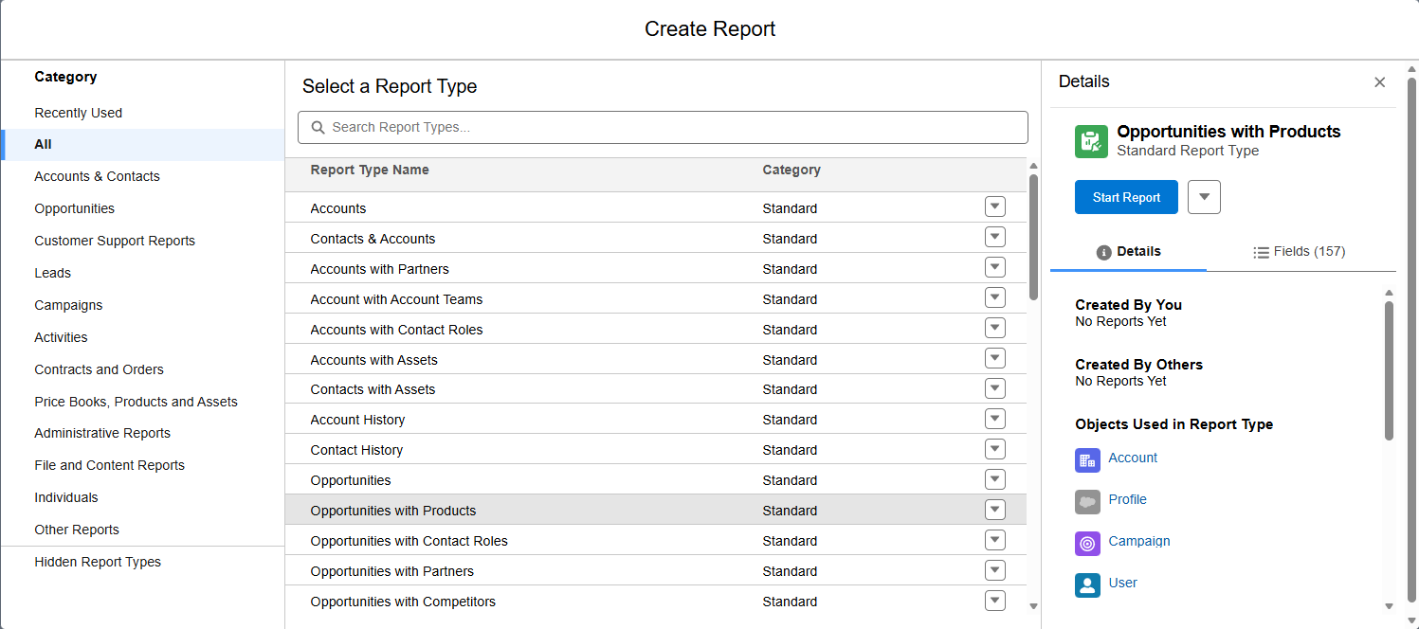This screenshot has height=629, width=1419.
Task: Click the Start Report button
Action: coord(1126,196)
